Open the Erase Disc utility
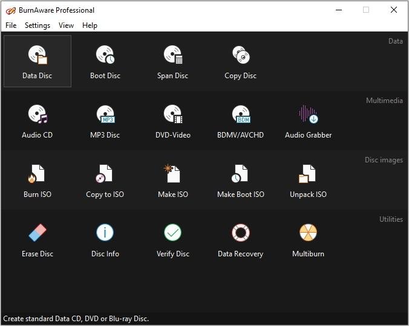The height and width of the screenshot is (326, 409). pos(38,239)
